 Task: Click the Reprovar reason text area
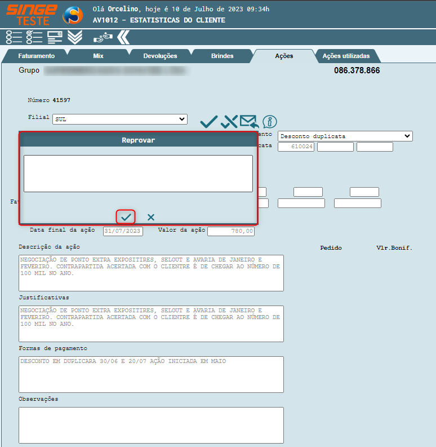click(138, 174)
